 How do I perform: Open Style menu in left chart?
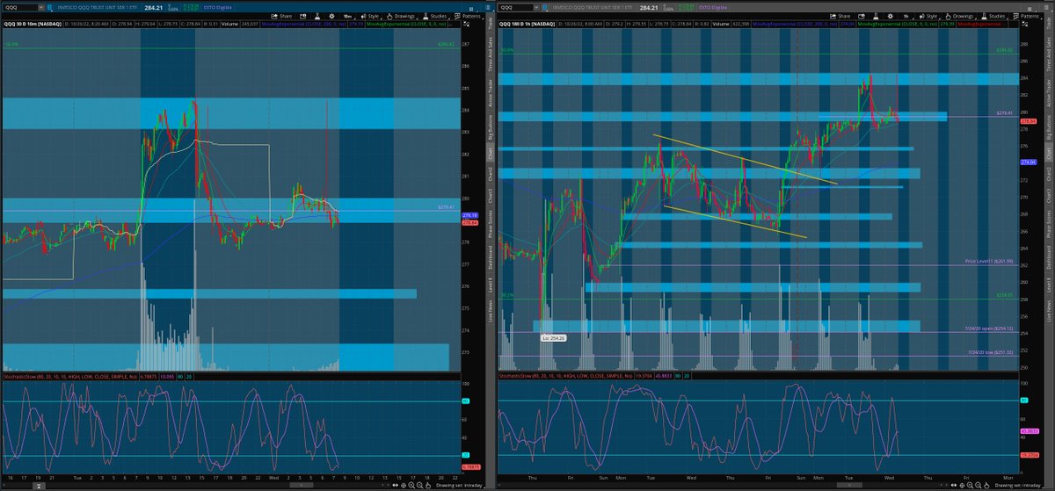(x=370, y=16)
